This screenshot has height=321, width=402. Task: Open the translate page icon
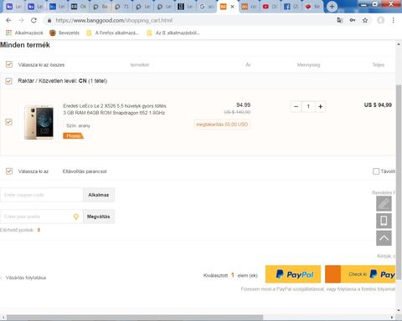tap(340, 20)
